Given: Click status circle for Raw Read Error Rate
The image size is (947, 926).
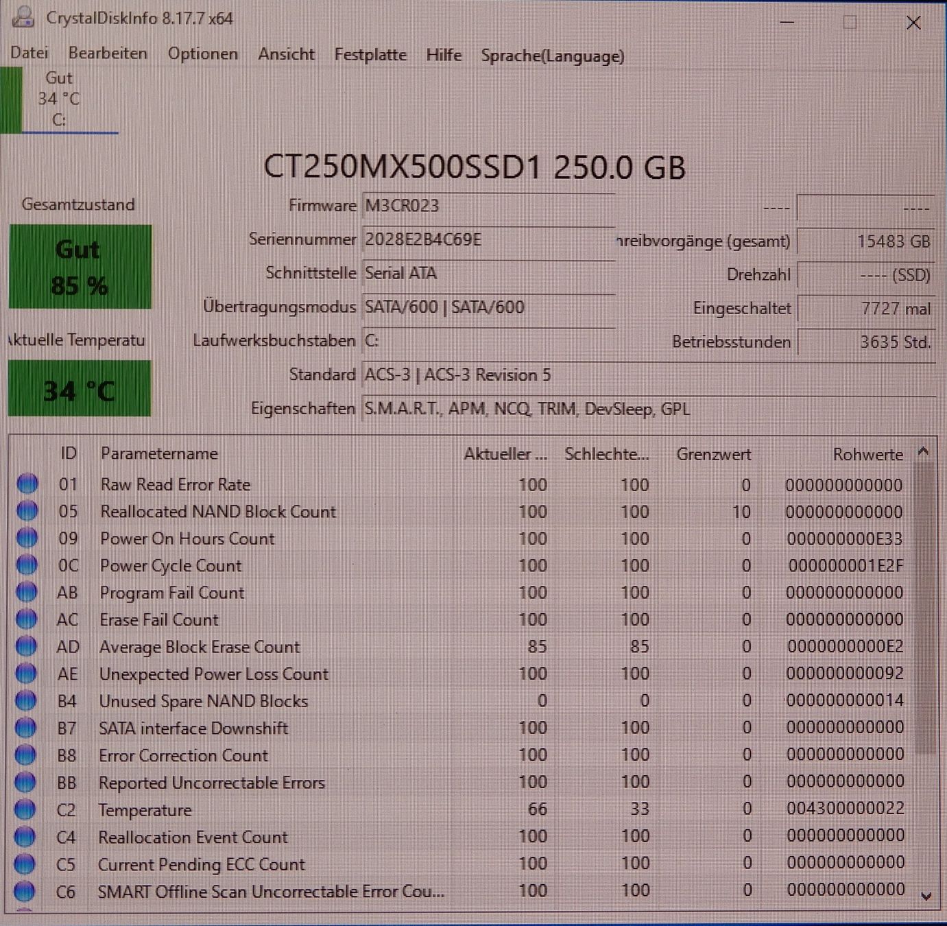Looking at the screenshot, I should pos(27,484).
